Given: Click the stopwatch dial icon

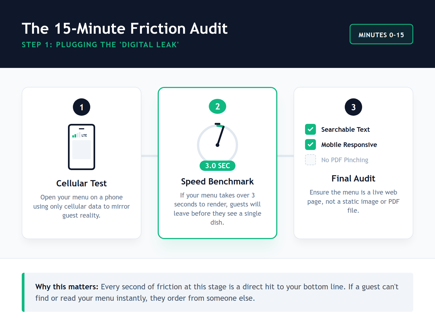Looking at the screenshot, I should click(x=217, y=144).
